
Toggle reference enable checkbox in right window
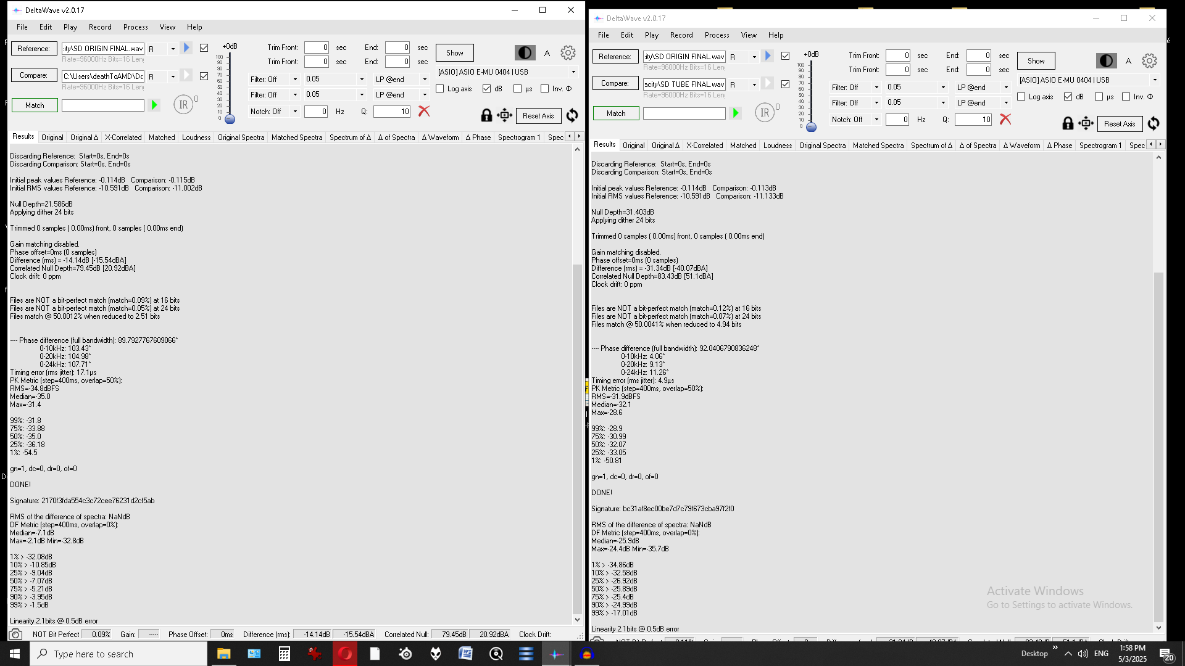[x=786, y=55]
